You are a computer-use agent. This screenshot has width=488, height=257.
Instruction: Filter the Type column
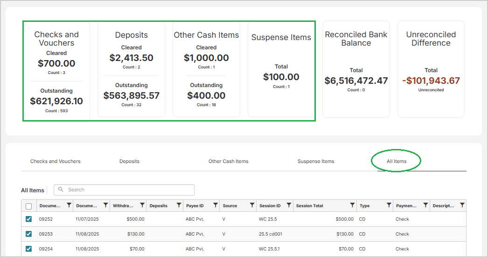389,205
